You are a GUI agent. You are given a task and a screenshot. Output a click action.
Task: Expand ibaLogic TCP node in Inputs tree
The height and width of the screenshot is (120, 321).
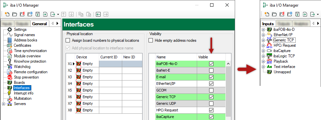pyautogui.click(x=263, y=56)
